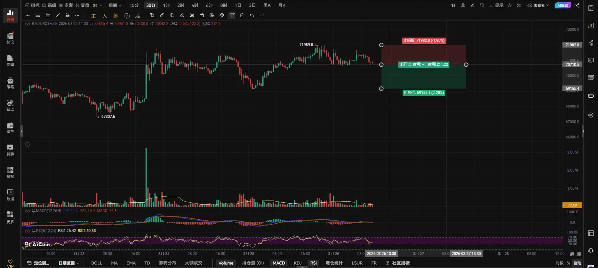Expand the left sidebar handle arrow

click(21, 131)
